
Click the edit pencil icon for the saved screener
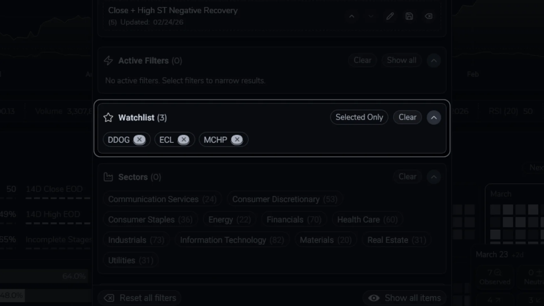390,16
